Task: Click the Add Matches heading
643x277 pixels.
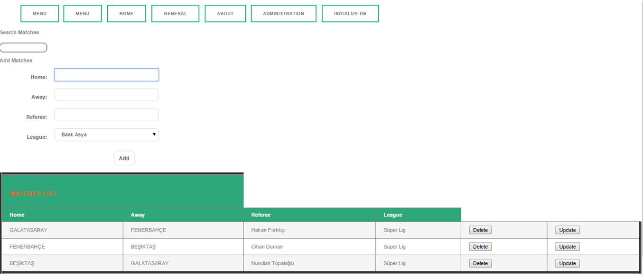Action: [16, 61]
